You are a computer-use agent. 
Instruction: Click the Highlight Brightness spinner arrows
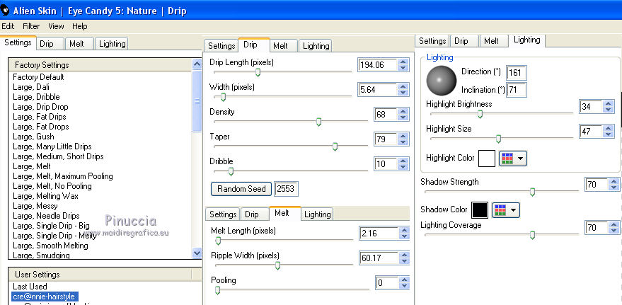pos(609,106)
